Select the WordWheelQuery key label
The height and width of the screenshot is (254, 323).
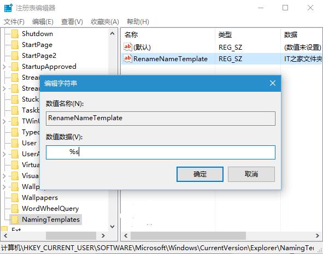click(50, 209)
